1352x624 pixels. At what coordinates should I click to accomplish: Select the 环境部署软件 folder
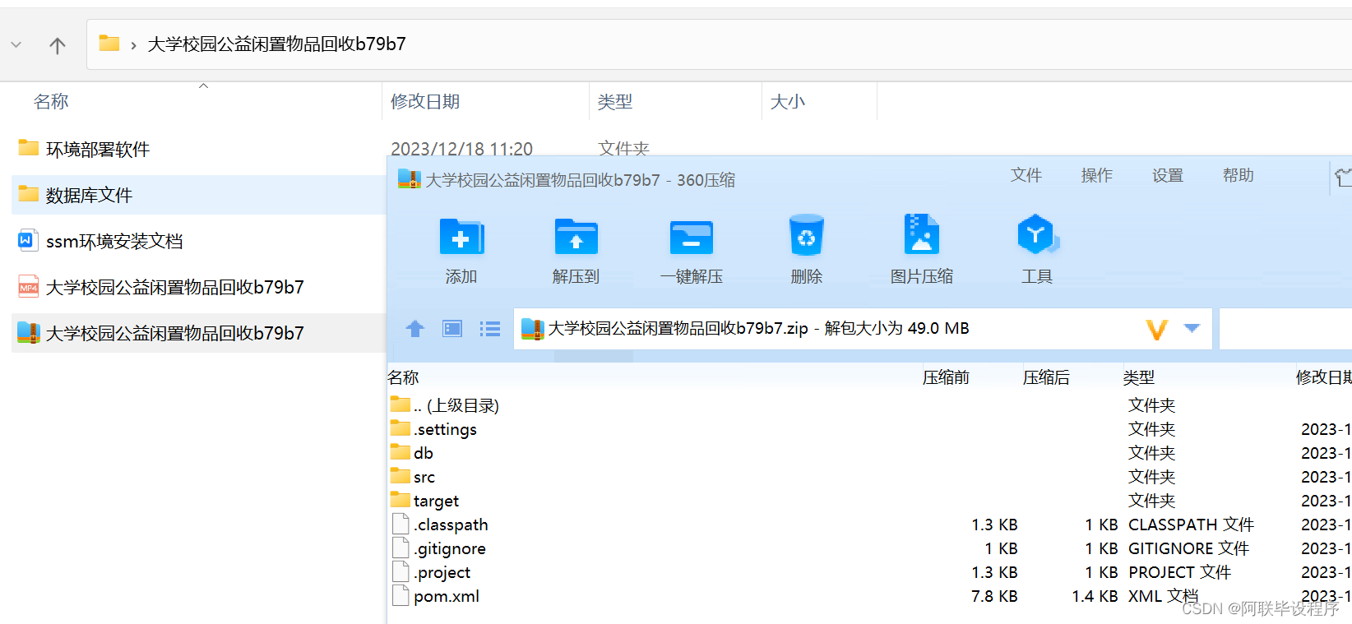(x=98, y=149)
